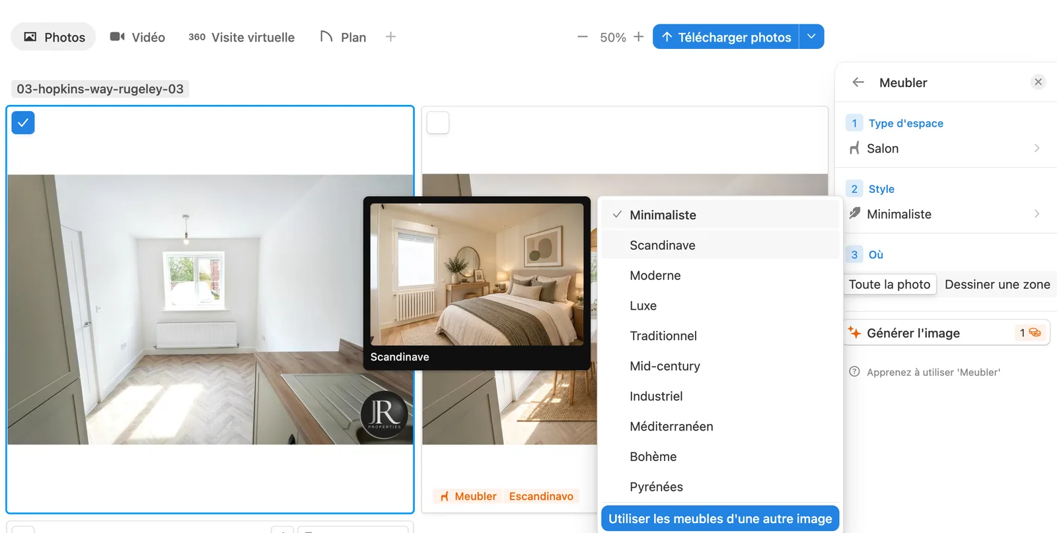The width and height of the screenshot is (1057, 533).
Task: Click the 50% zoom level value
Action: [612, 38]
